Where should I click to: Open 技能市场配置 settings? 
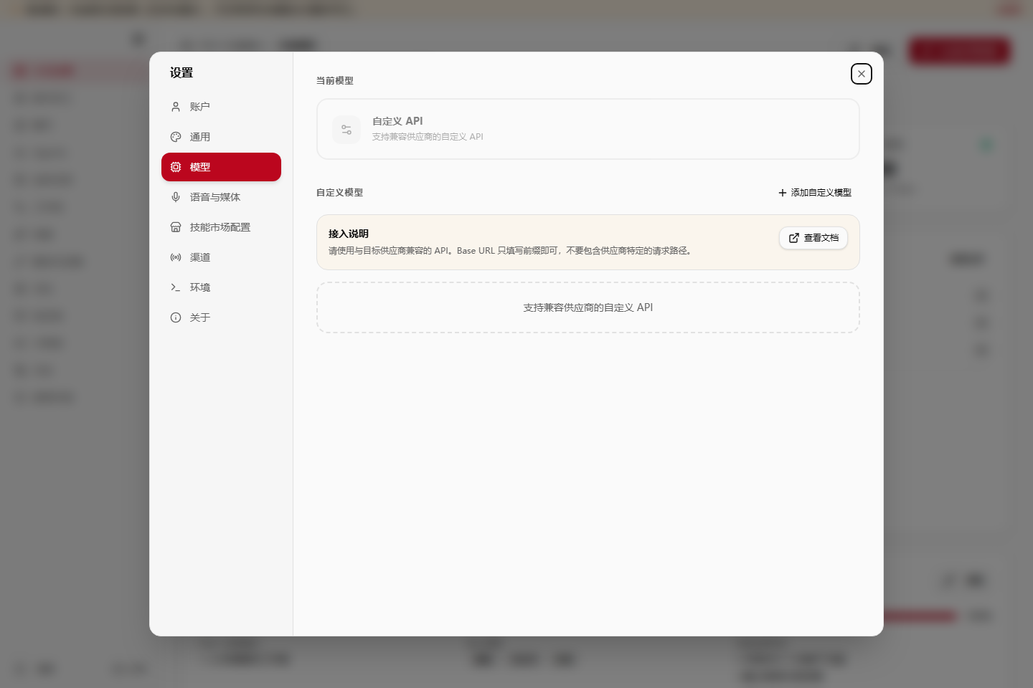pos(221,227)
